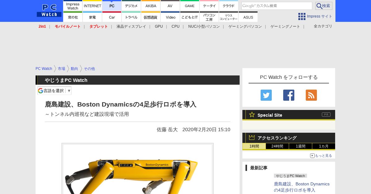Open the ASUS site tab
The image size is (371, 194).
[x=248, y=17]
